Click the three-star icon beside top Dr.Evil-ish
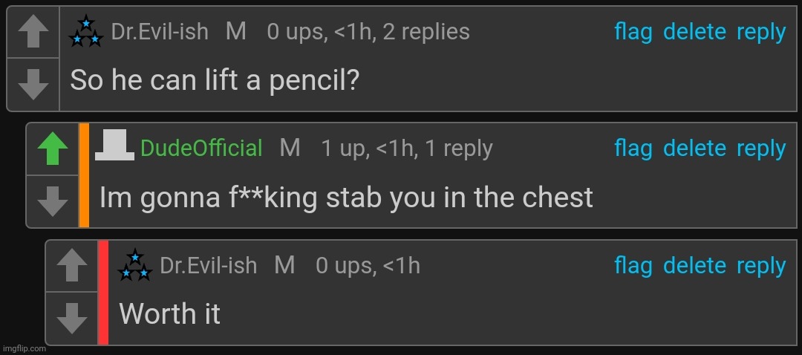Viewport: 802px width, 355px height. coord(86,32)
